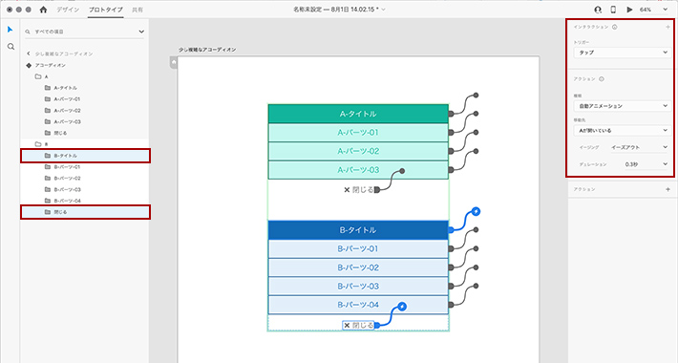Open the 自動アニメーション action type dropdown
The image size is (678, 363).
click(x=623, y=106)
